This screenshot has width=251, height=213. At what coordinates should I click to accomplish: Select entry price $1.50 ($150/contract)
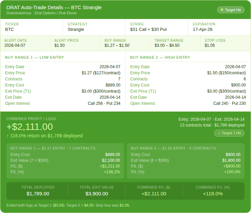click(x=226, y=73)
